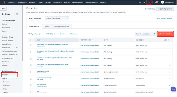Open the All groups filter
The image size is (177, 97).
pyautogui.click(x=38, y=34)
